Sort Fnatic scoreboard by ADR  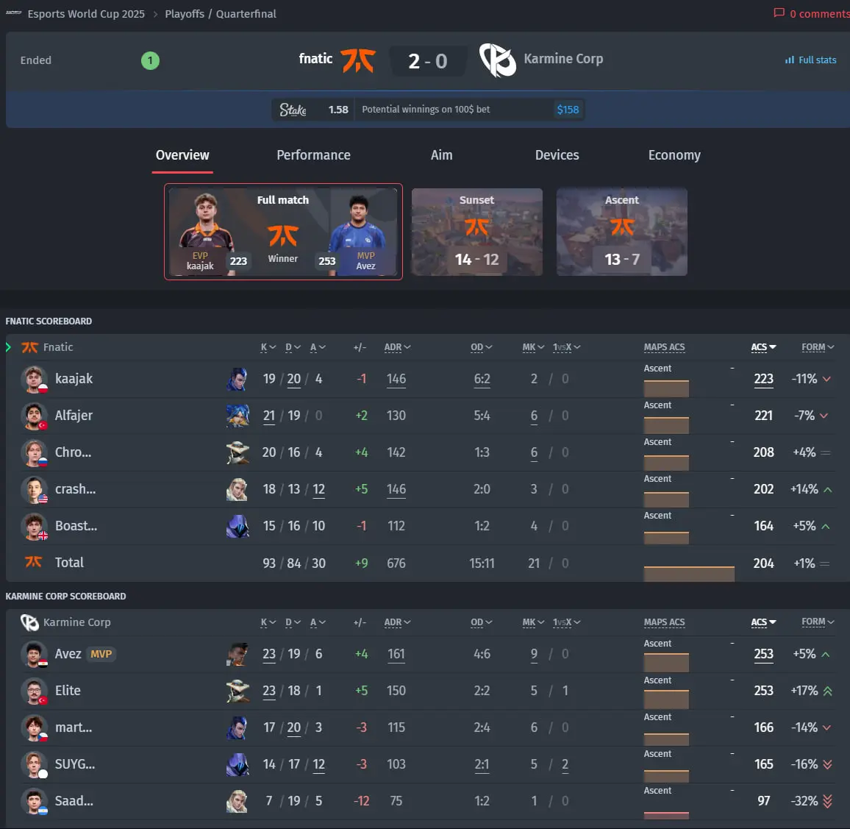[397, 347]
